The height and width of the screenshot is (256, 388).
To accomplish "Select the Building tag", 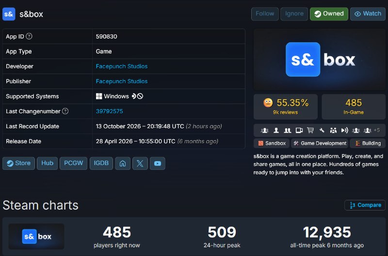I will 368,143.
